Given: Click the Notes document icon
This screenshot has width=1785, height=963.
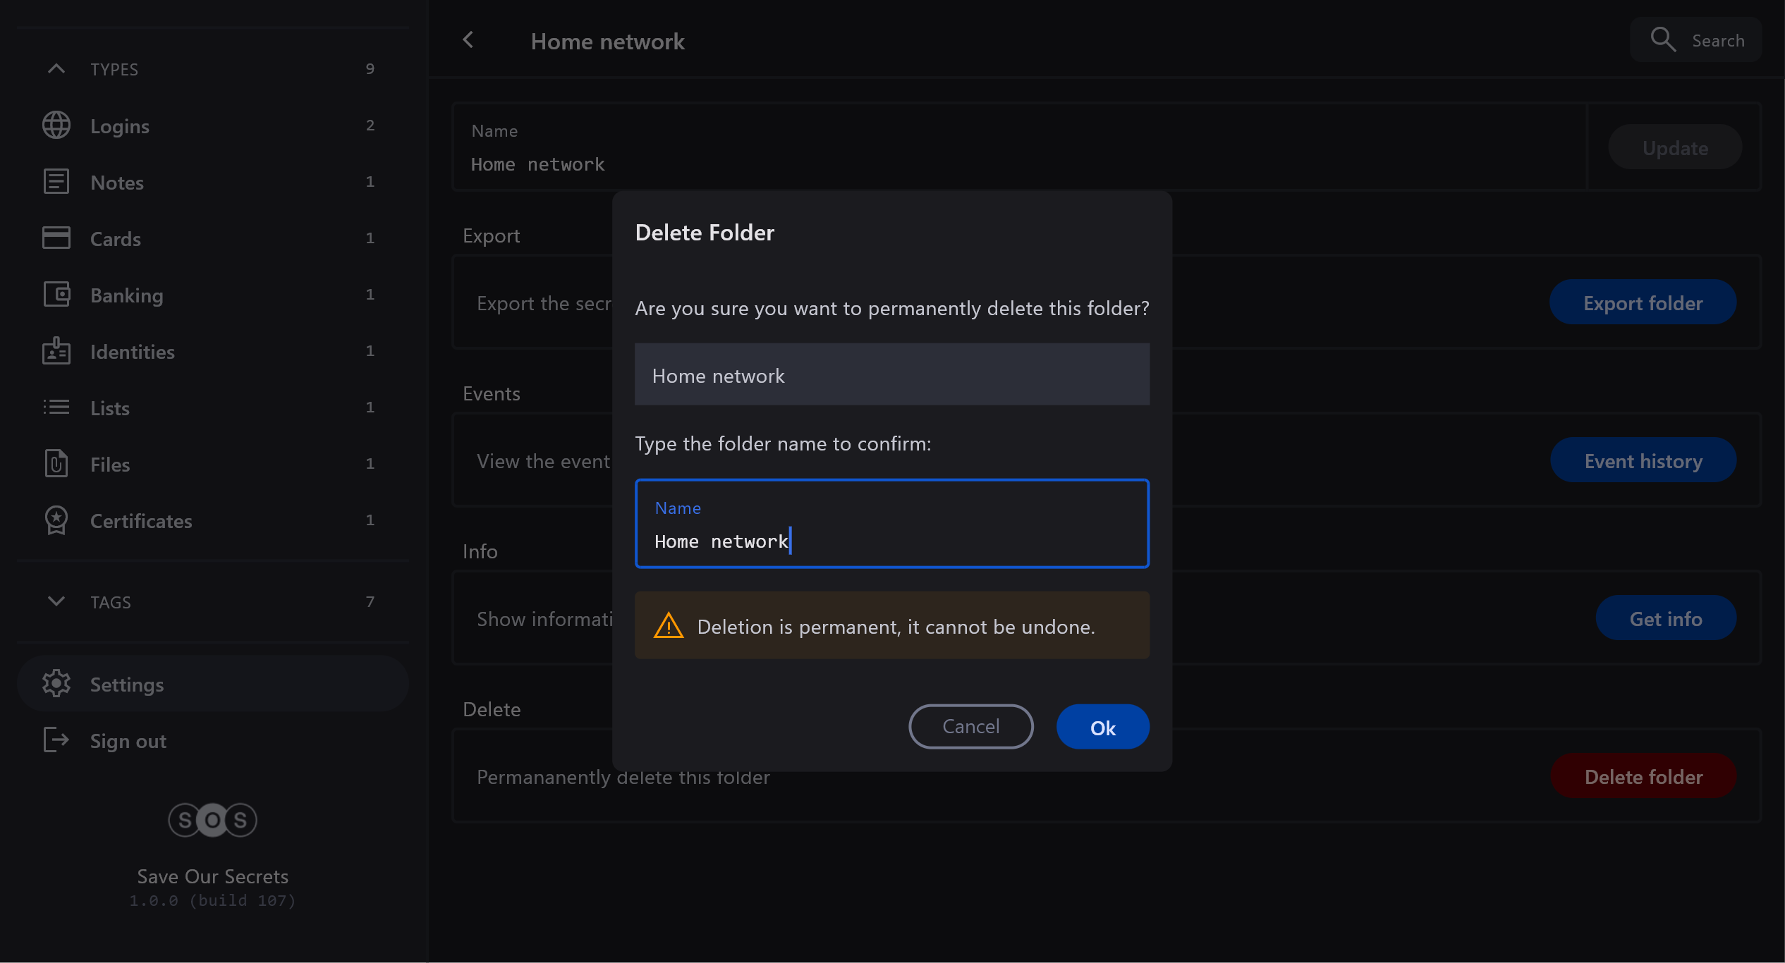Looking at the screenshot, I should coord(56,182).
